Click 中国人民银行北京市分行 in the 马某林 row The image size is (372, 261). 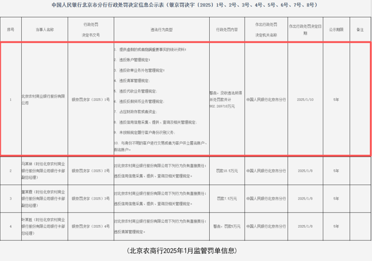(266, 171)
